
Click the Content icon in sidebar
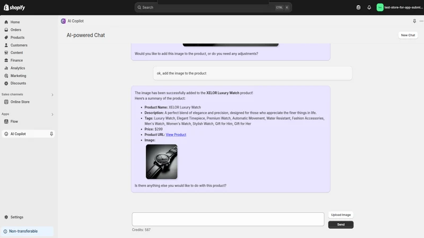tap(6, 52)
